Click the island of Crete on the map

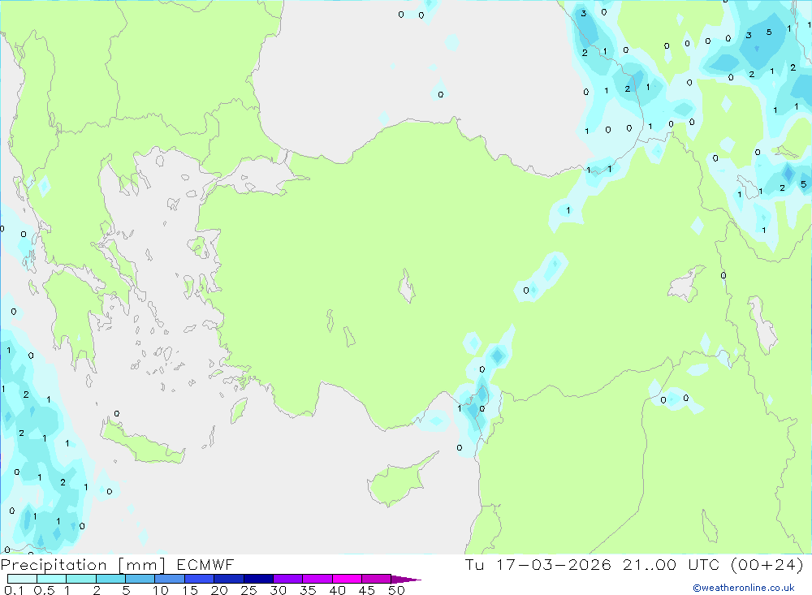tap(142, 442)
